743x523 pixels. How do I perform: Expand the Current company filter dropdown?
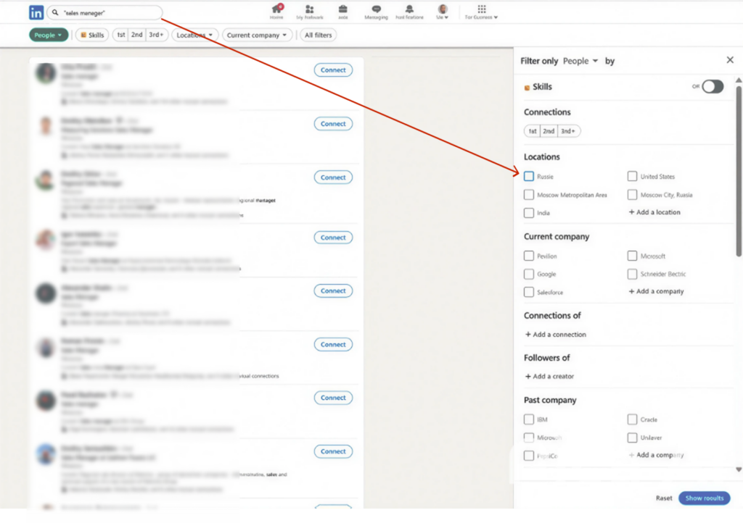[x=257, y=35]
